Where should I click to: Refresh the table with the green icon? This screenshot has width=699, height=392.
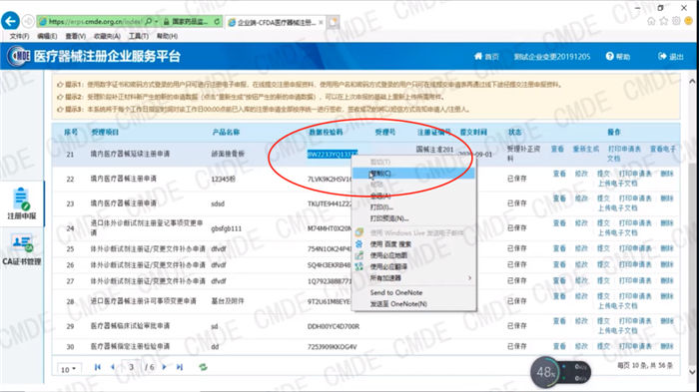pyautogui.click(x=203, y=367)
